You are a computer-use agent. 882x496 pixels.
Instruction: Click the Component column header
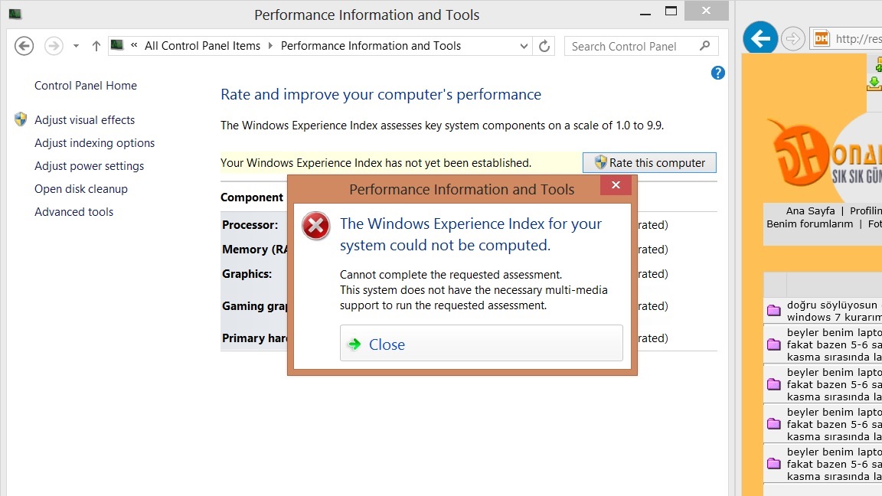(252, 197)
